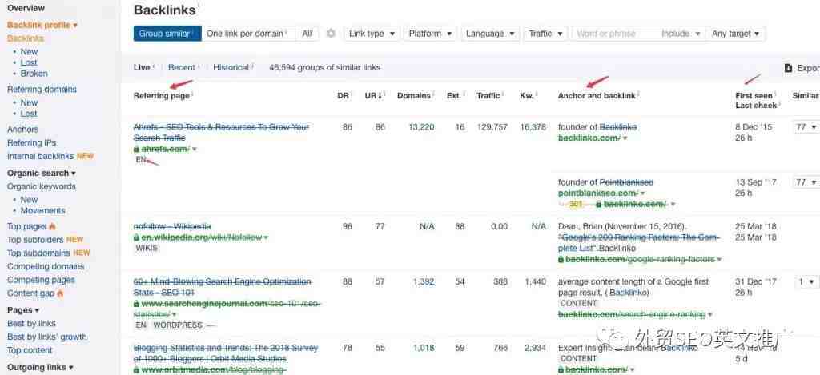The height and width of the screenshot is (375, 820).
Task: Switch to the Historical tab
Action: 231,67
